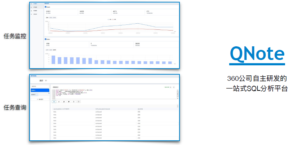Click inside the SQL code editor
Viewport: 302px width, 145px height.
coord(115,94)
